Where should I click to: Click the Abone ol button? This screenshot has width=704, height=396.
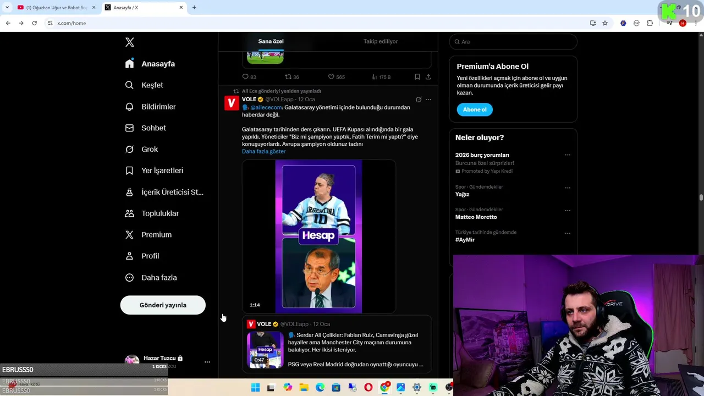click(x=475, y=109)
